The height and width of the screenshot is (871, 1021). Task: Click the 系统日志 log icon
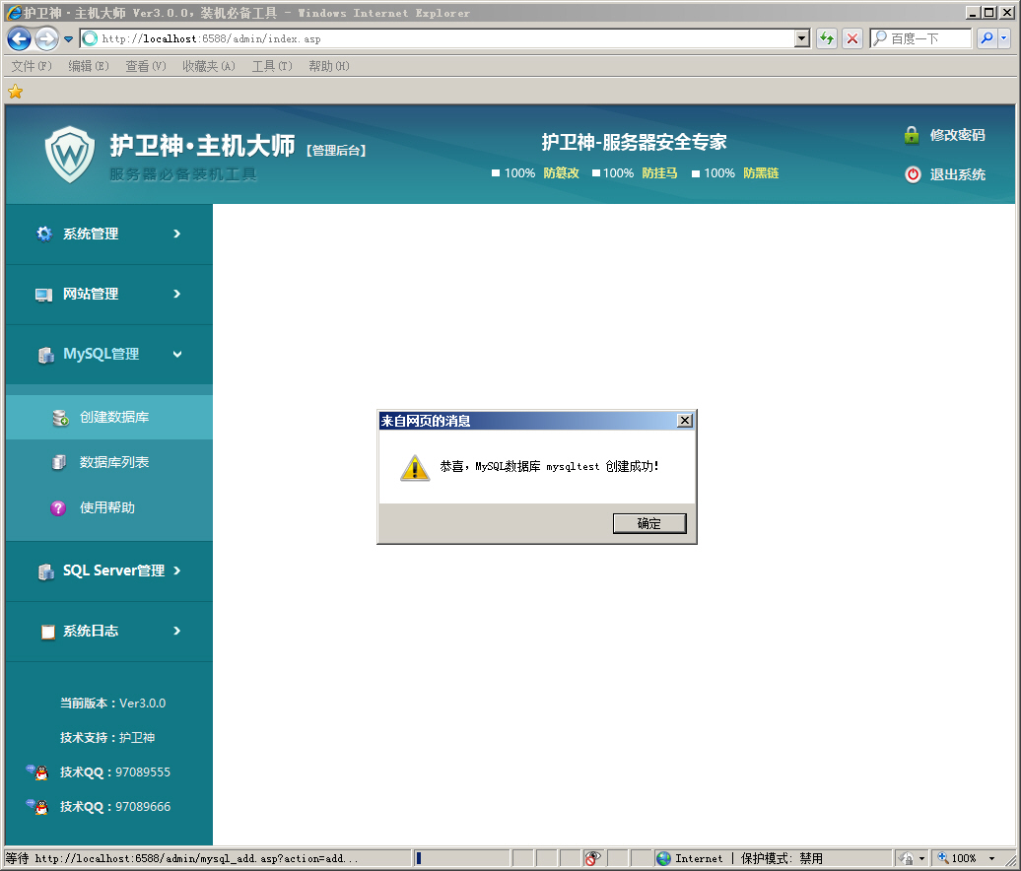tap(46, 632)
